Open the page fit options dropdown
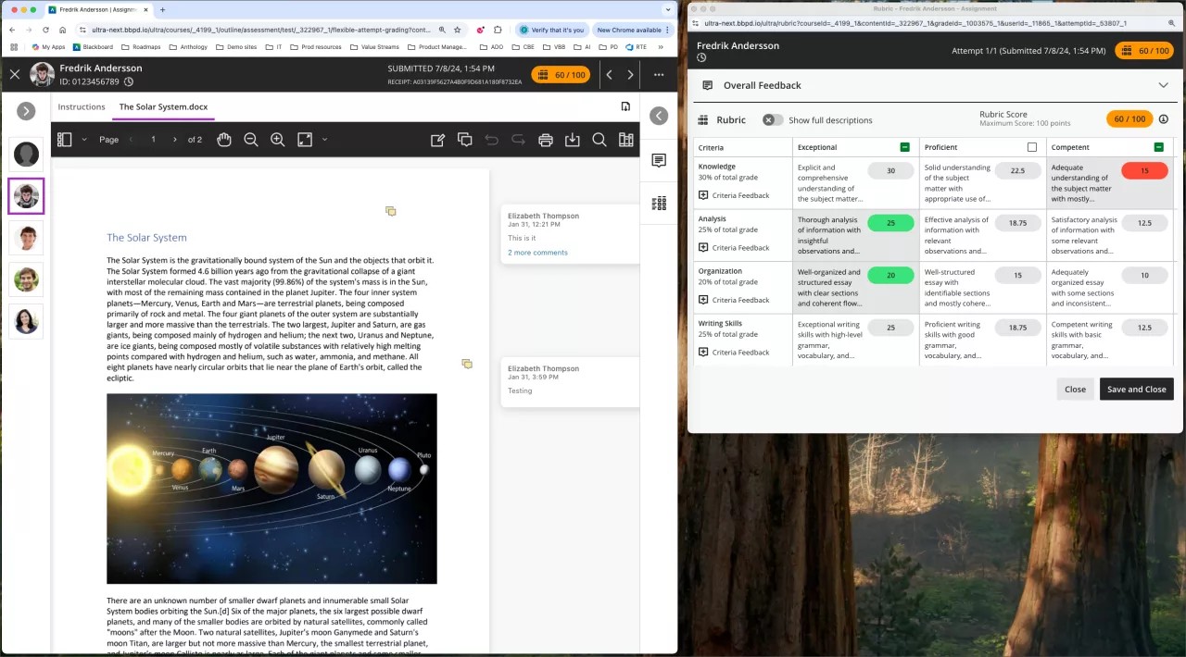Screen dimensions: 1186x657 [x=322, y=139]
